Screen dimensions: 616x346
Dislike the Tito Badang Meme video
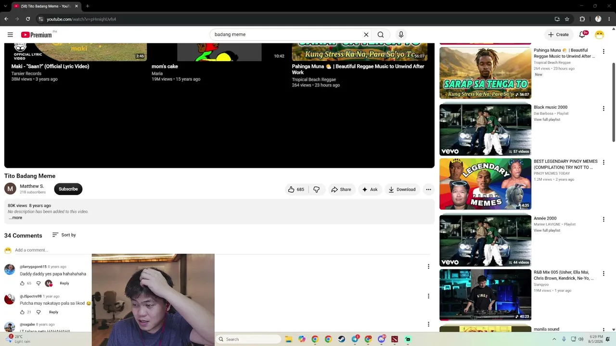[316, 189]
